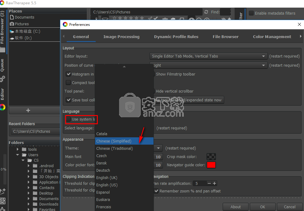Open the Theme dropdown arrow
The width and height of the screenshot is (304, 211).
(158, 148)
